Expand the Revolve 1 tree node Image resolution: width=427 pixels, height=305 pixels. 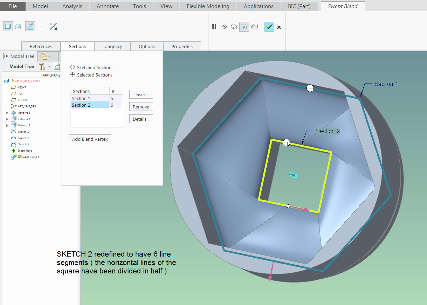click(7, 113)
